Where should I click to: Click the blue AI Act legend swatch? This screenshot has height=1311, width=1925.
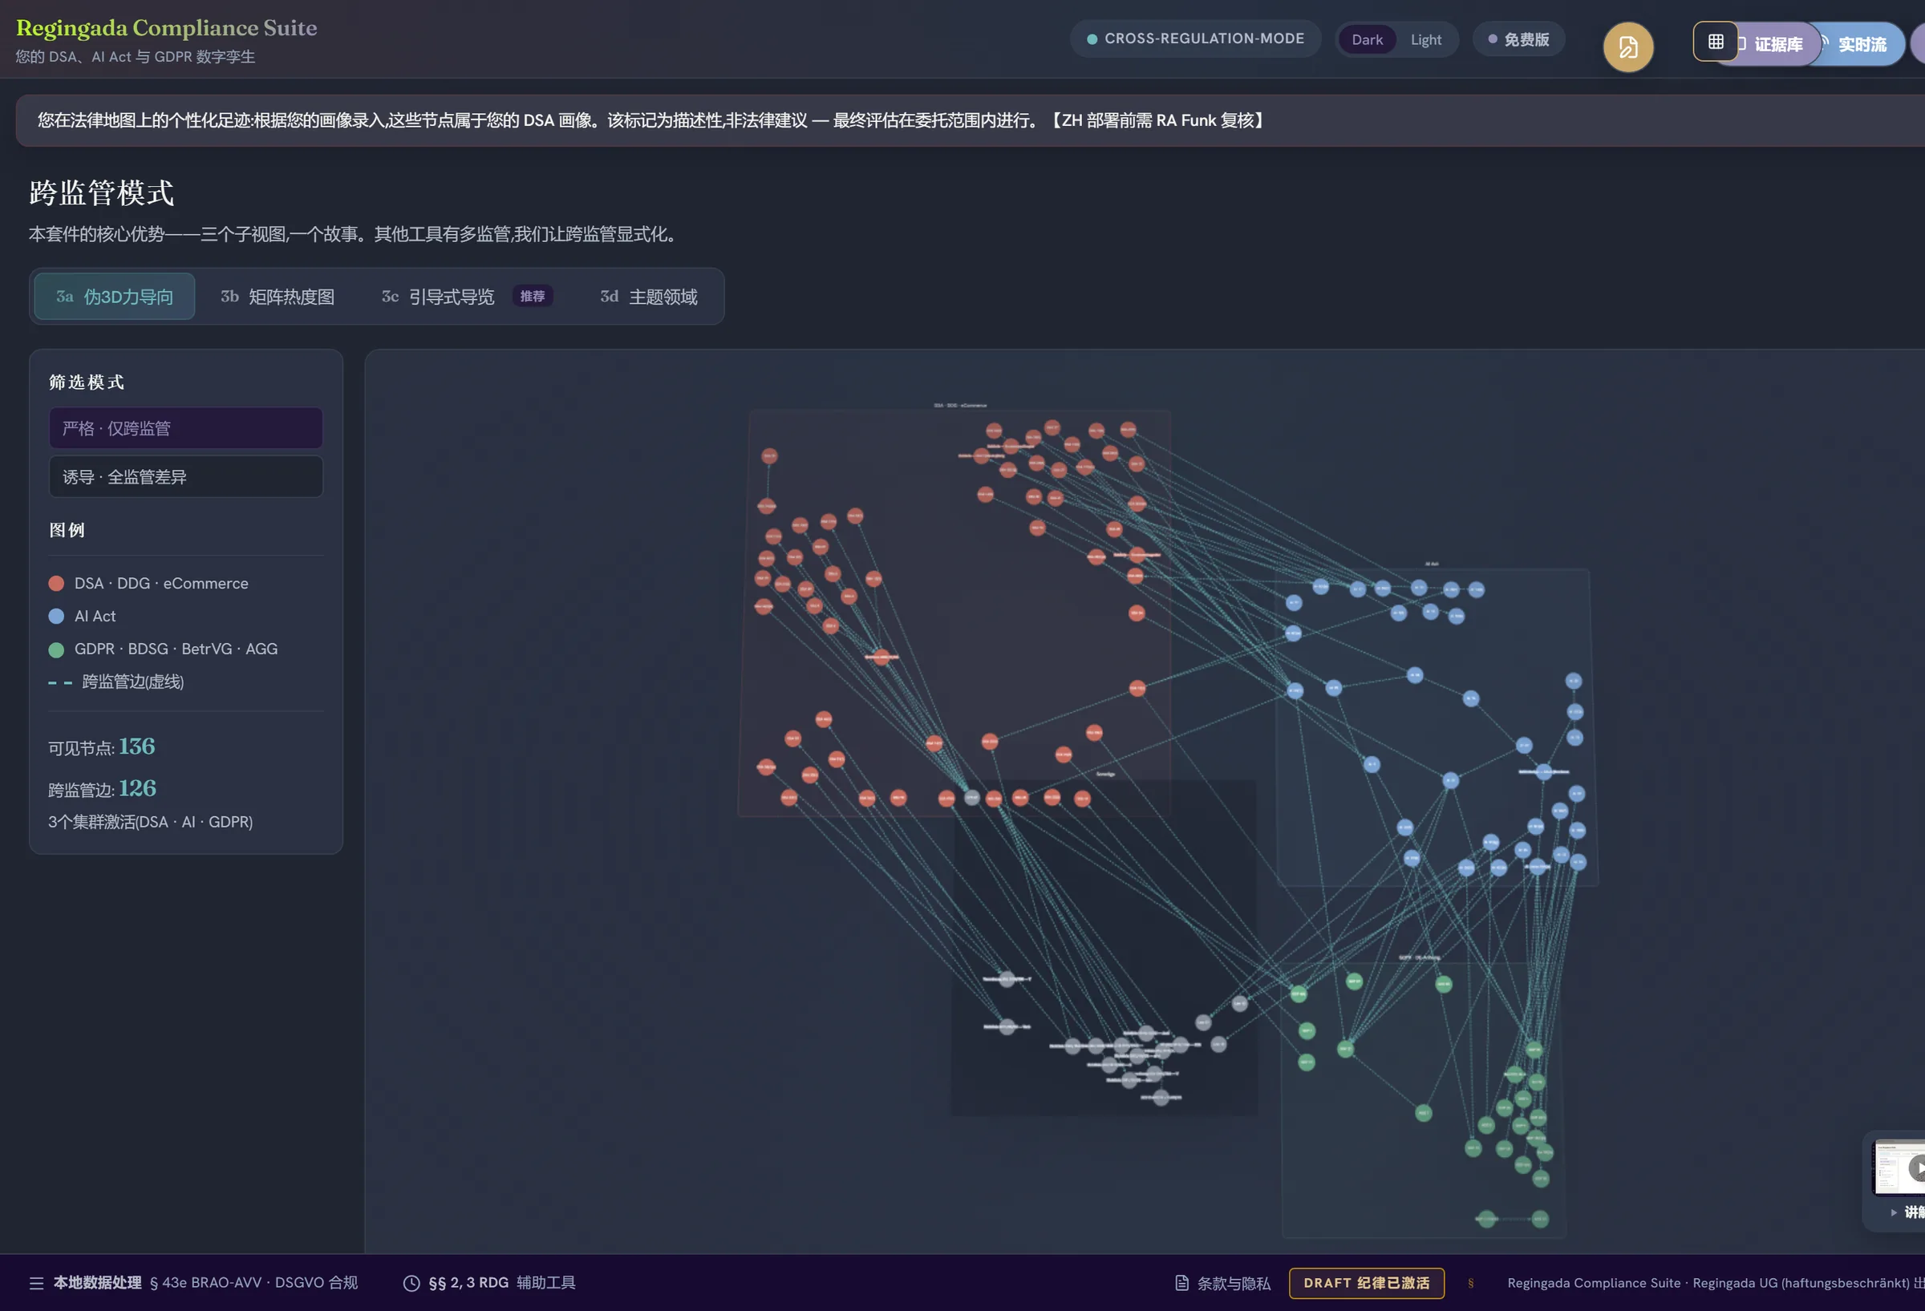[x=56, y=616]
